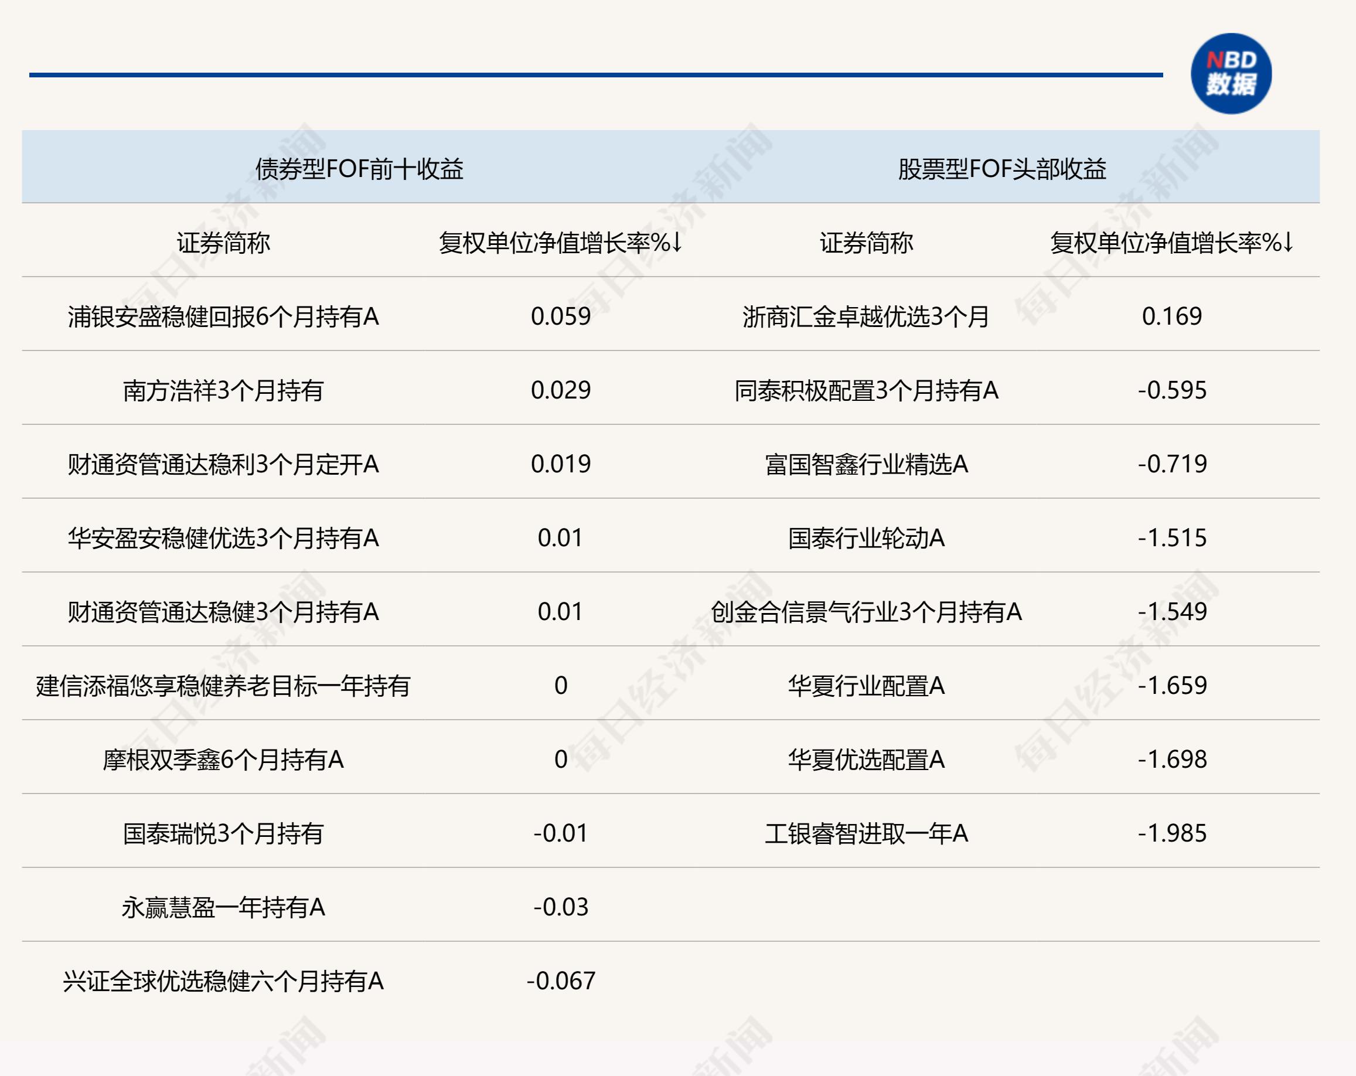This screenshot has width=1356, height=1076.
Task: Open 浙商汇金卓越优选3个月 entry
Action: [x=866, y=316]
